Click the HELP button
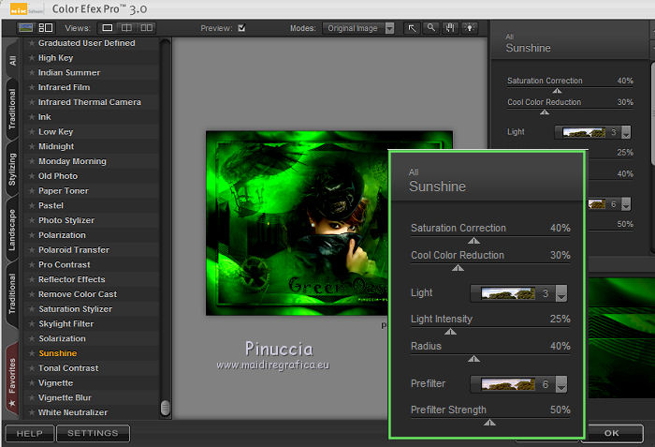The height and width of the screenshot is (447, 655). (x=29, y=433)
